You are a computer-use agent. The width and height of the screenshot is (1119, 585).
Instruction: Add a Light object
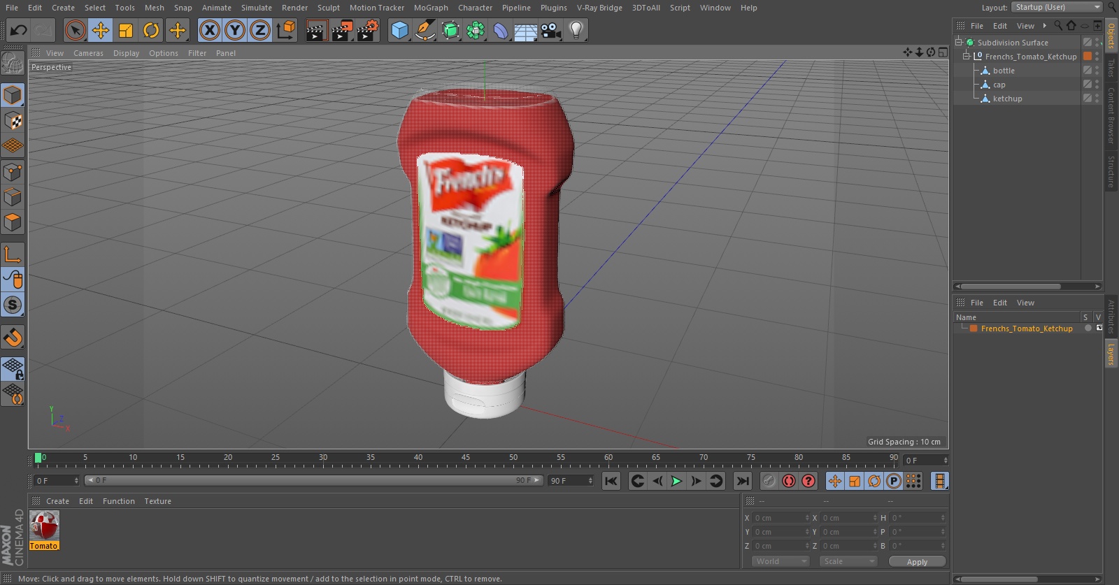[576, 30]
